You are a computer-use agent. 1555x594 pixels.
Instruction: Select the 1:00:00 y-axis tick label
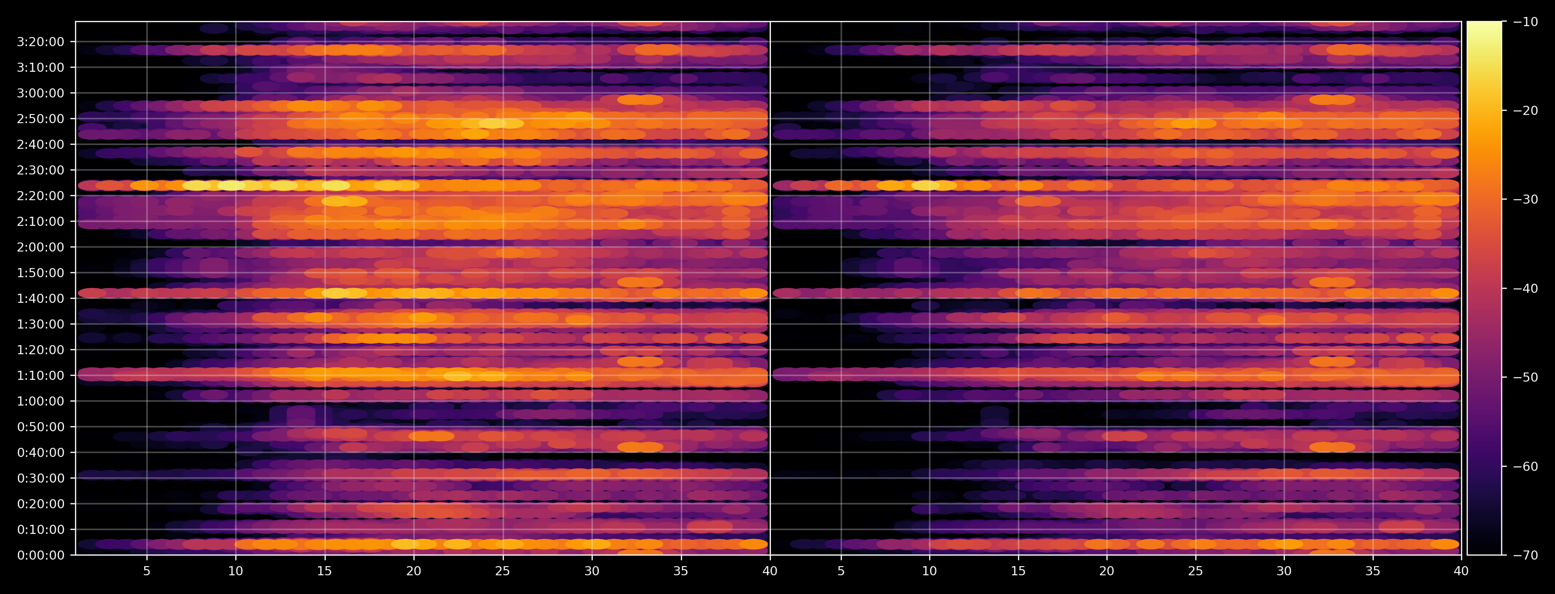coord(41,401)
